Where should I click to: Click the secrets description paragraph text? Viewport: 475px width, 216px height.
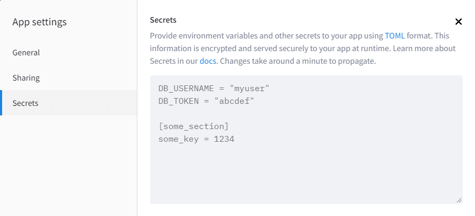tap(303, 48)
